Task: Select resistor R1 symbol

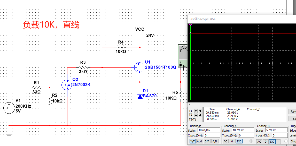Action: [37, 88]
